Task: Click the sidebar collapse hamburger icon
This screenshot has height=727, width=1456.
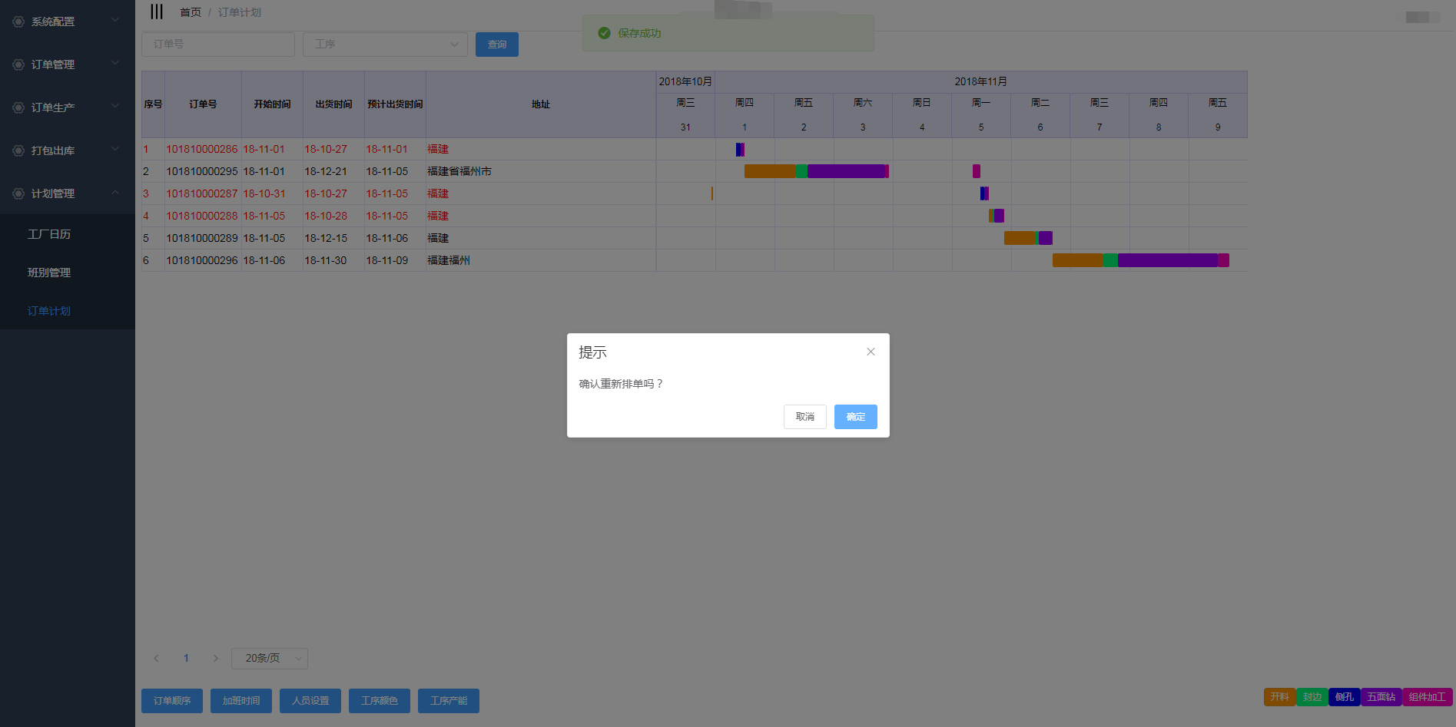Action: [157, 12]
